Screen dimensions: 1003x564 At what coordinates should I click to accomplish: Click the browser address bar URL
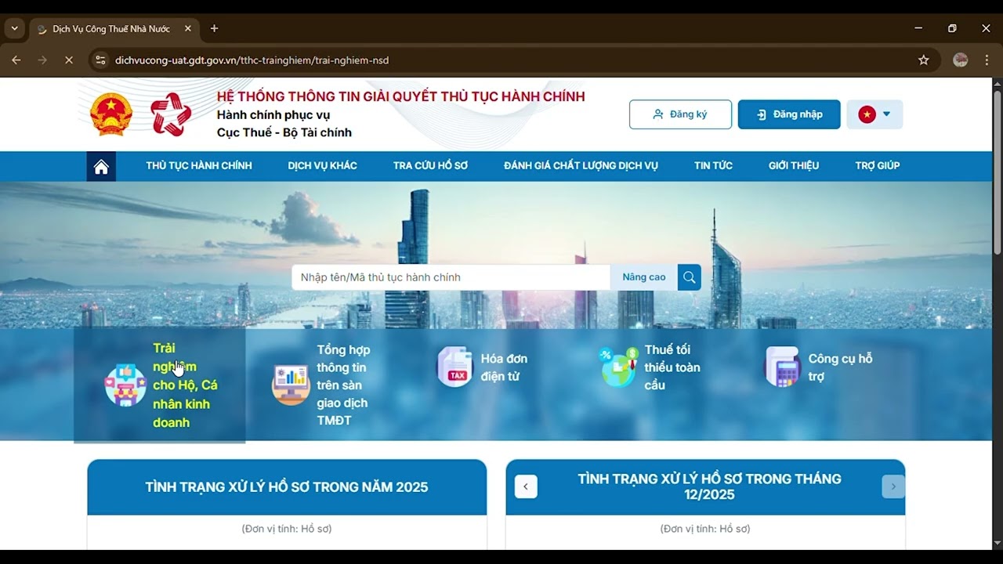pos(252,60)
